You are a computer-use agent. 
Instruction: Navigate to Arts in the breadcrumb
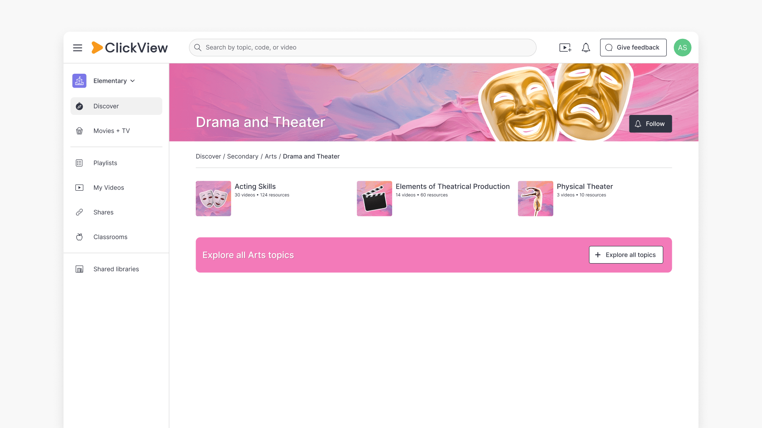pos(271,157)
